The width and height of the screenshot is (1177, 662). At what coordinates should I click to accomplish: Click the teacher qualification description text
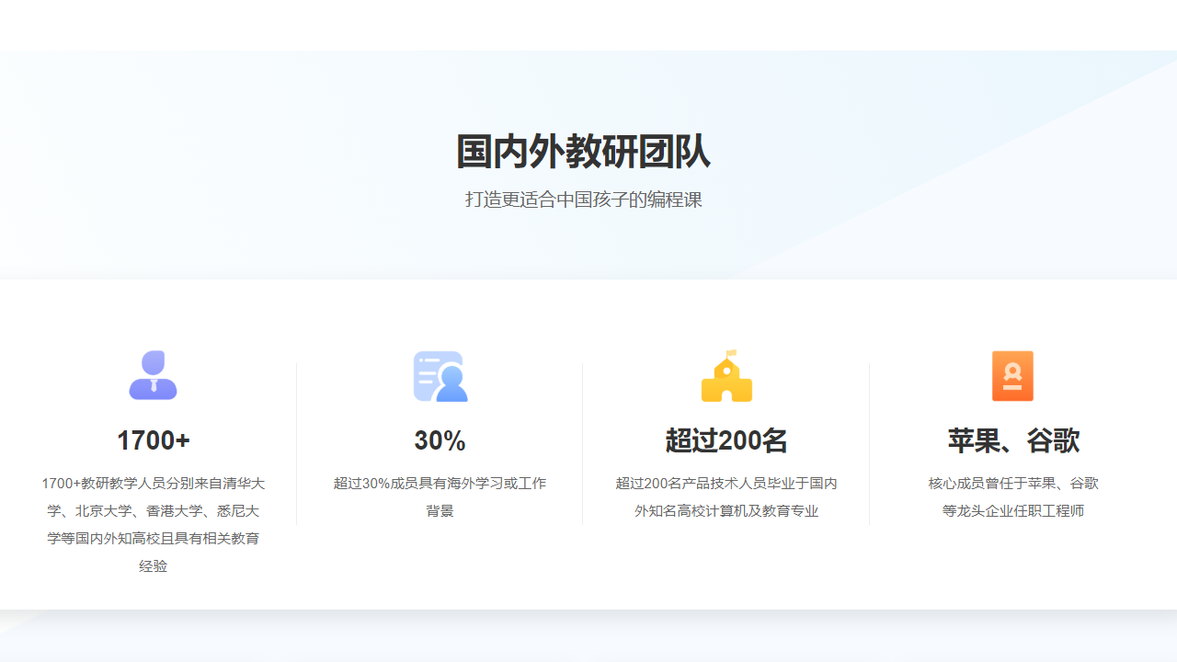pyautogui.click(x=153, y=524)
